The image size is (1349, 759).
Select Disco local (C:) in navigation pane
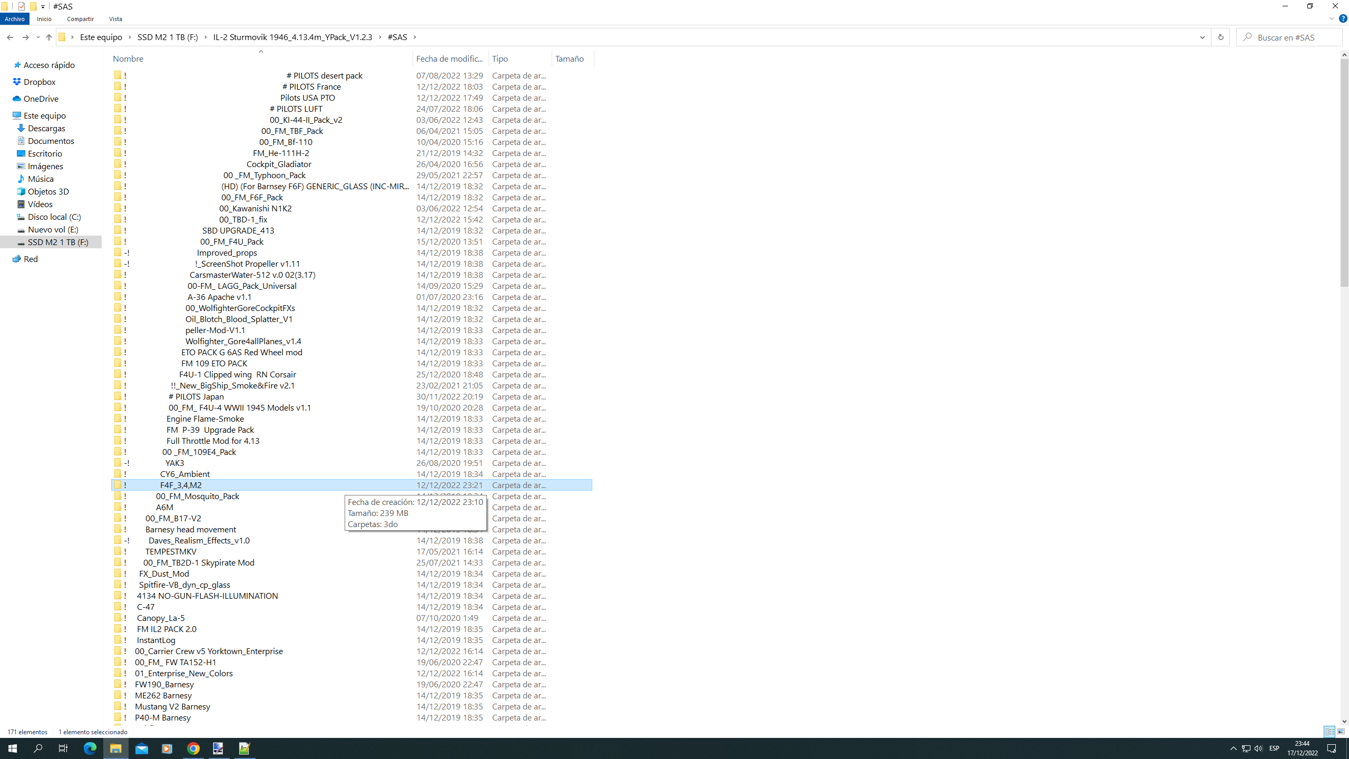point(54,217)
